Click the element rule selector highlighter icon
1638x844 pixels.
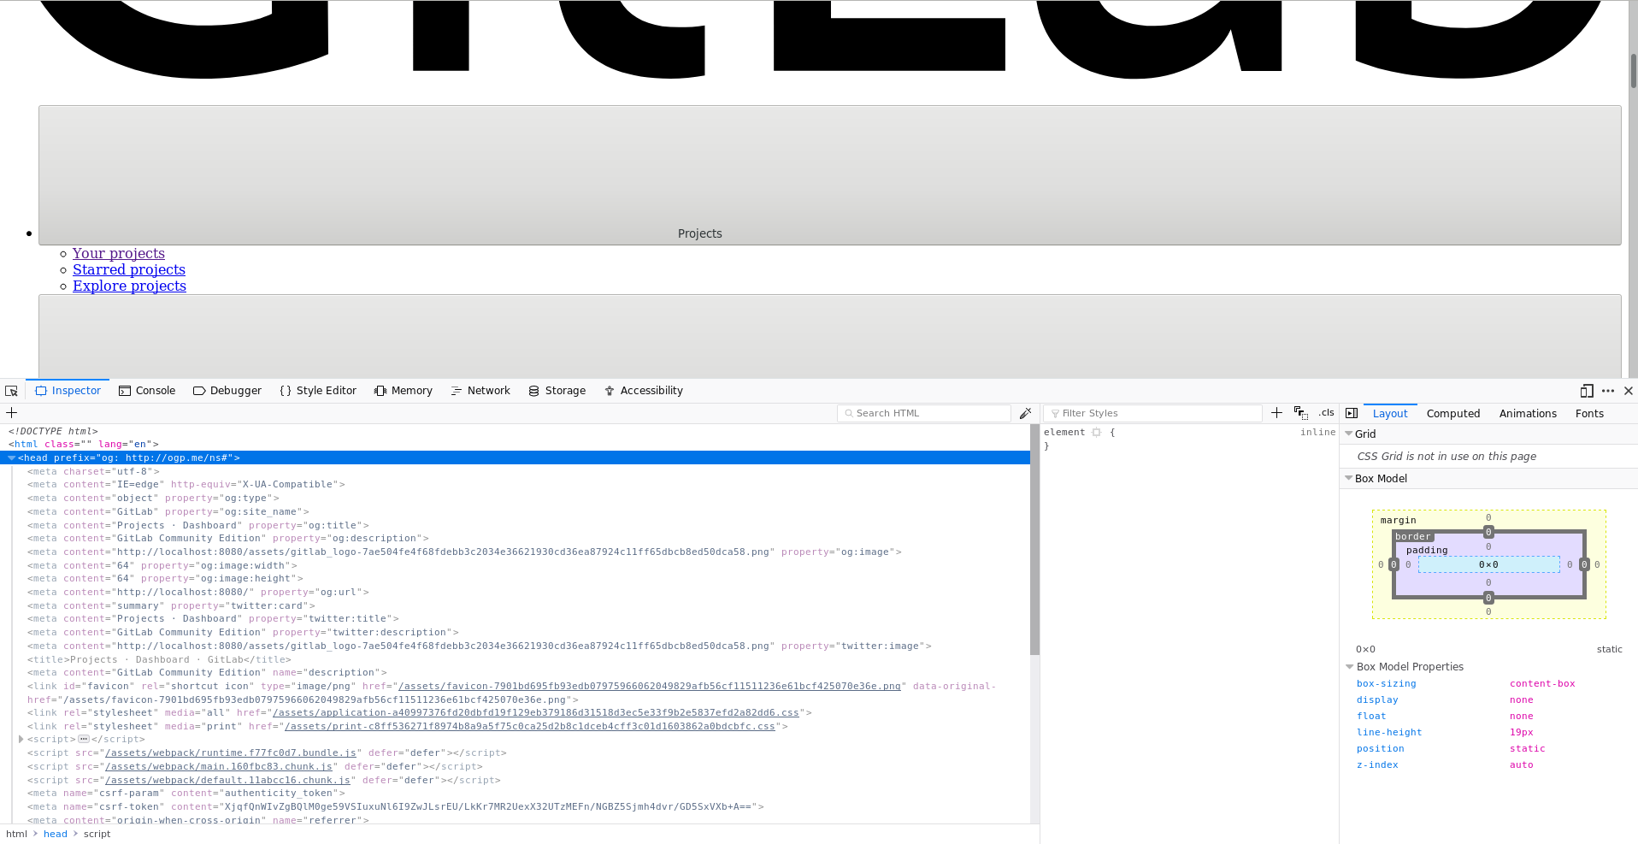(x=1096, y=433)
